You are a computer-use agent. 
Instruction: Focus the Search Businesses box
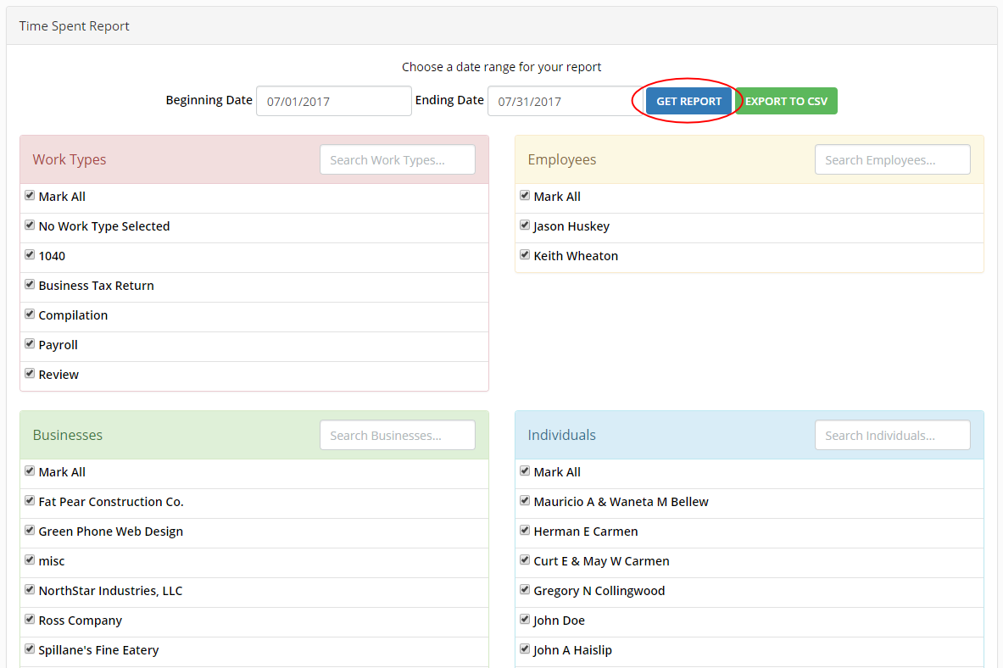pyautogui.click(x=398, y=435)
